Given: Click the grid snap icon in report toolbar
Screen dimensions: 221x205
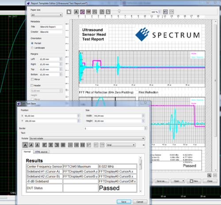Looking at the screenshot, I should (x=102, y=12).
